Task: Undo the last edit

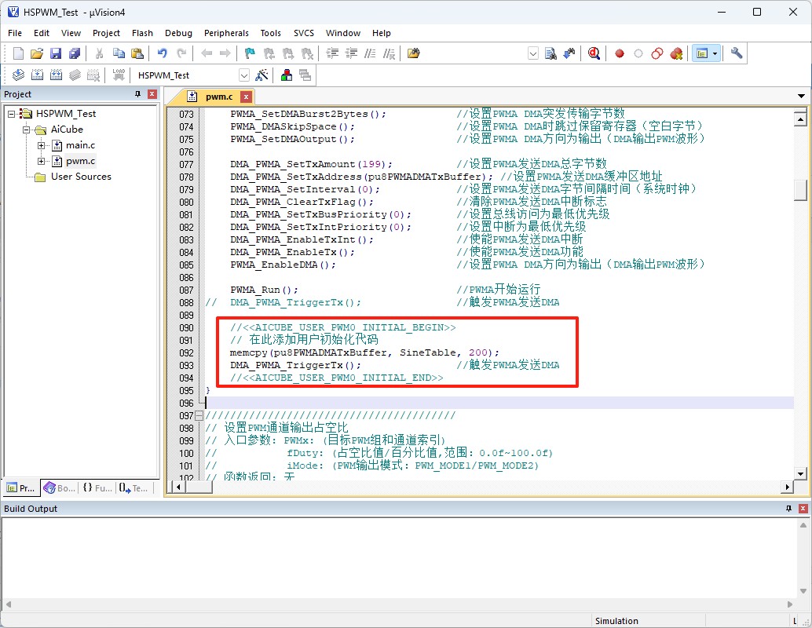Action: 162,53
